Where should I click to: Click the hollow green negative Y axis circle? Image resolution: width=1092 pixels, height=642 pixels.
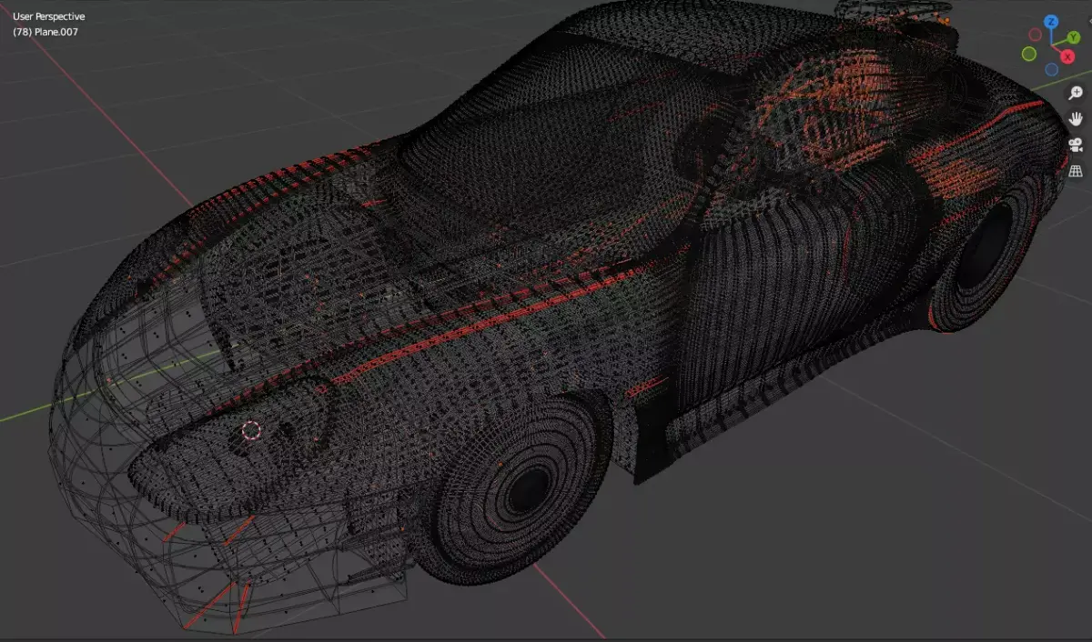pyautogui.click(x=1029, y=54)
